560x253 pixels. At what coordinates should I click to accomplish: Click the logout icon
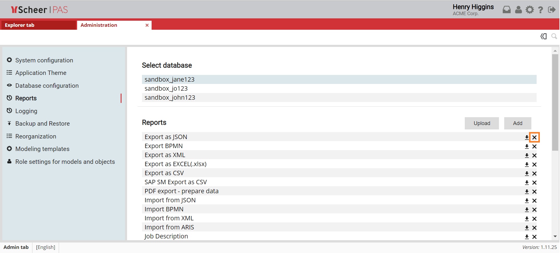pos(552,10)
